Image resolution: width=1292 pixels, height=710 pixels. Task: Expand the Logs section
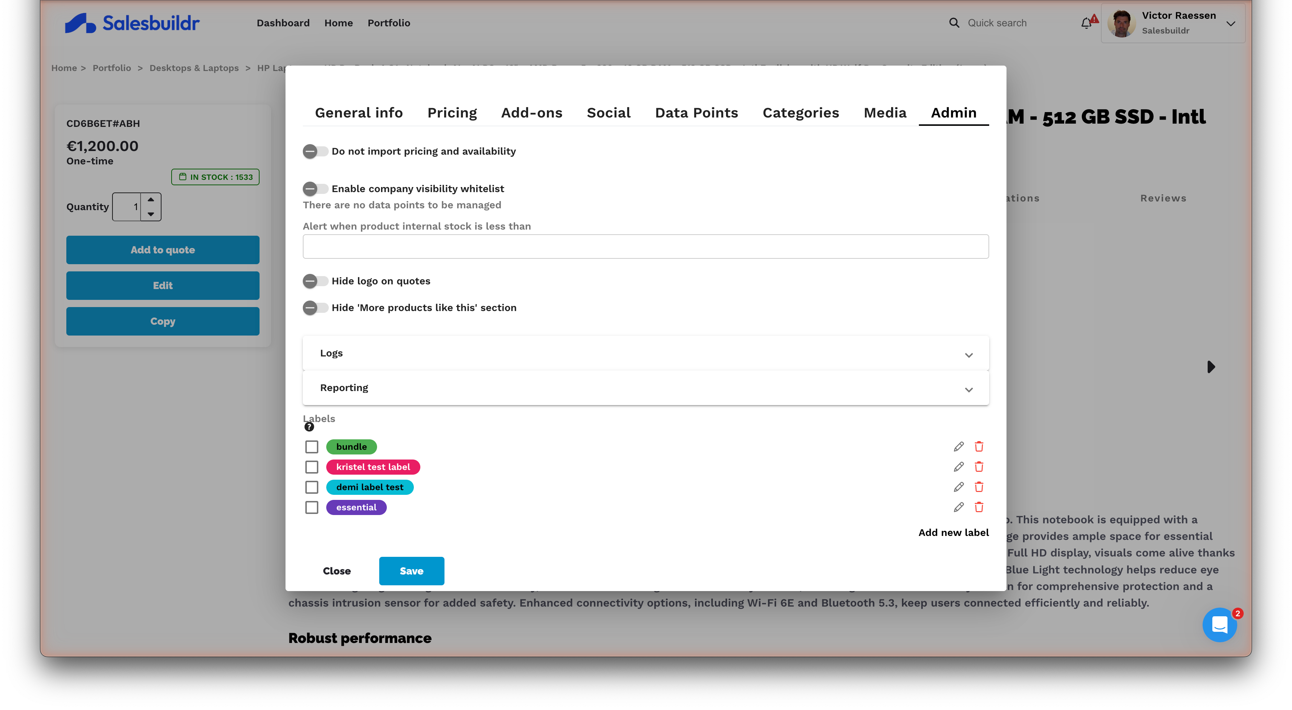coord(646,353)
